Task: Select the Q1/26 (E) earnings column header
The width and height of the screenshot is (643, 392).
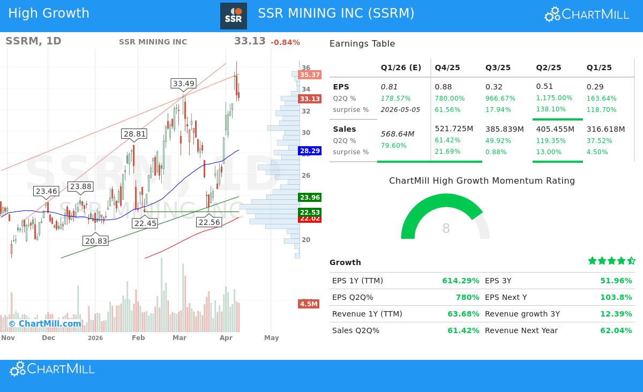Action: pos(401,67)
